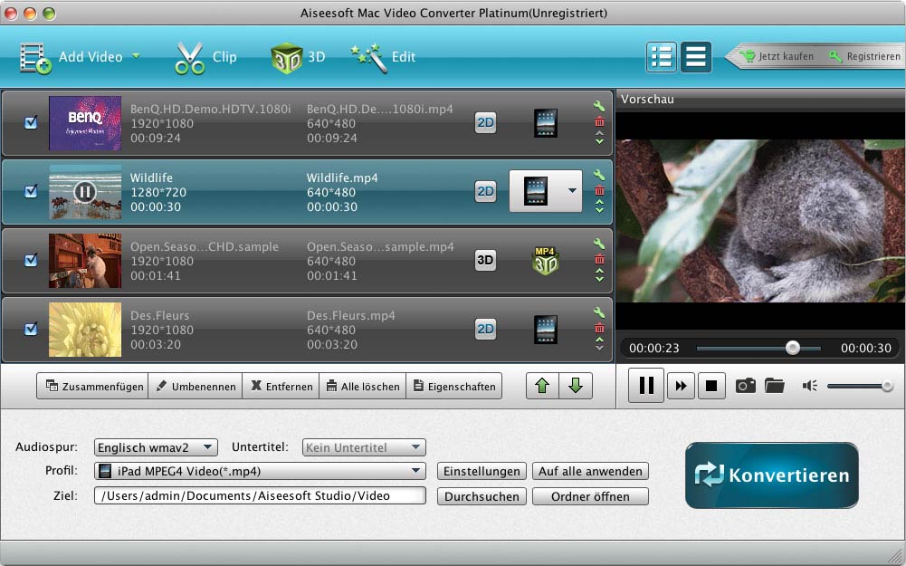Screen dimensions: 906x566
Task: Toggle 2D mode for BenQ video
Action: pyautogui.click(x=485, y=122)
